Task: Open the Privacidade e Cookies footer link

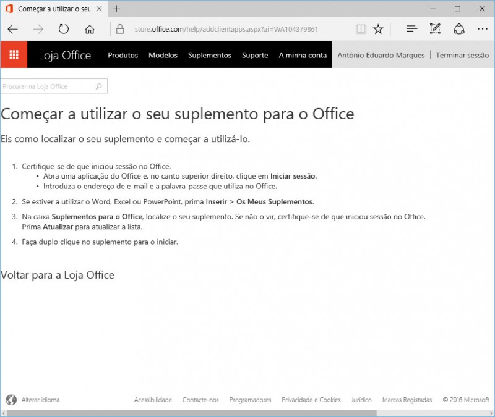Action: pos(311,400)
